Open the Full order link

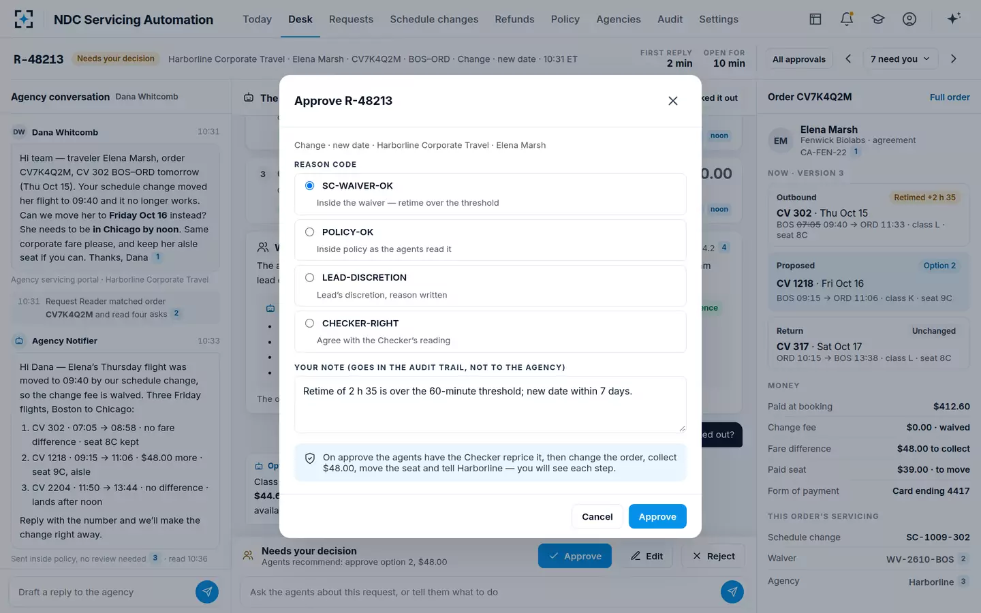pos(950,97)
